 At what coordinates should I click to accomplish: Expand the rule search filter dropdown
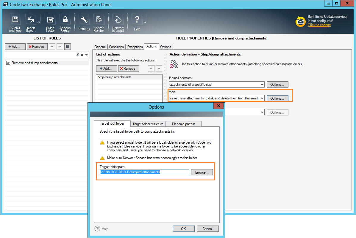coord(87,55)
